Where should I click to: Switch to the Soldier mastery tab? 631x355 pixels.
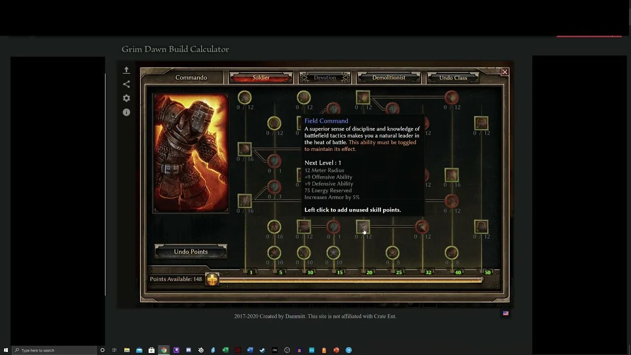[x=261, y=77]
